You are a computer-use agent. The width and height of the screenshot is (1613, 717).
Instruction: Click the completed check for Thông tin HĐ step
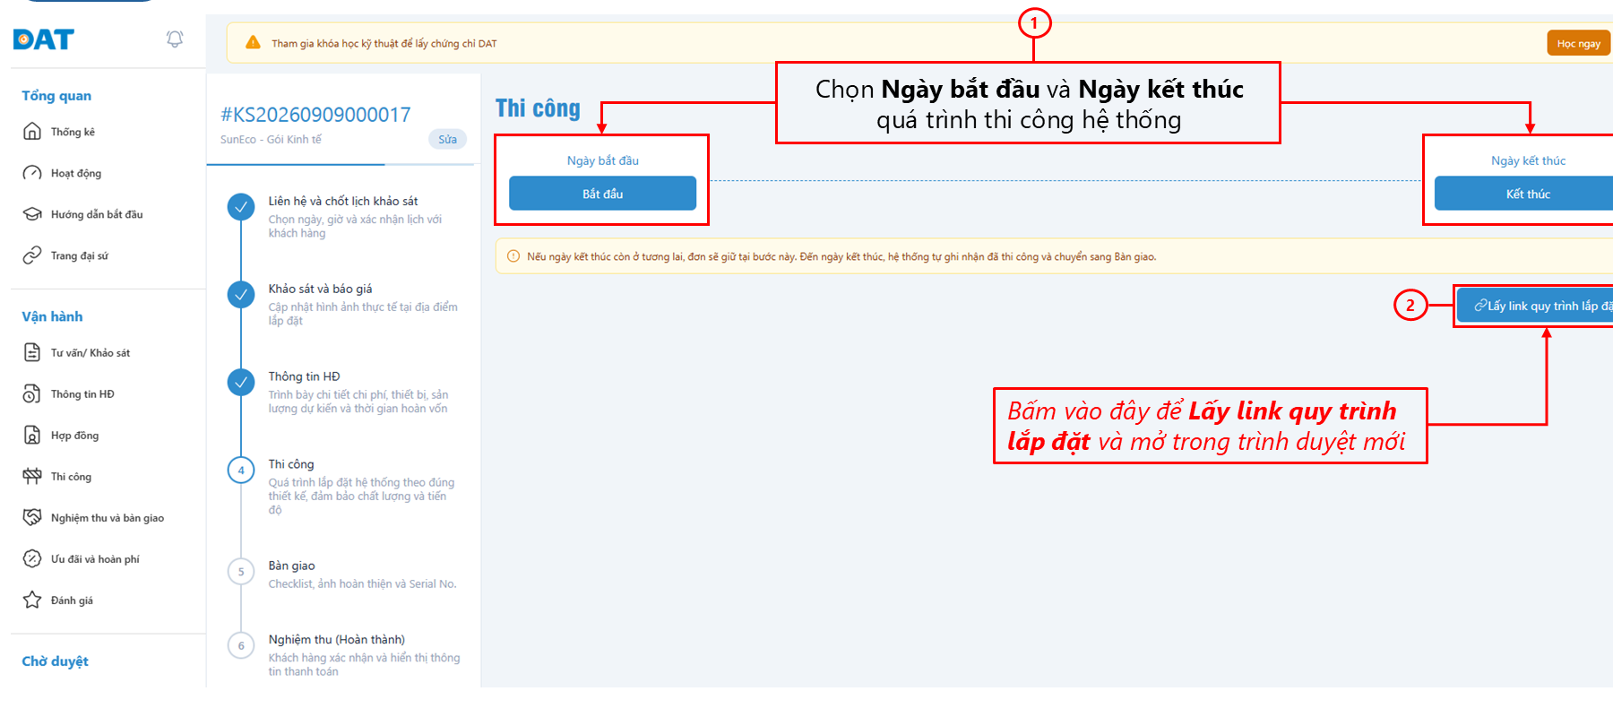coord(241,383)
